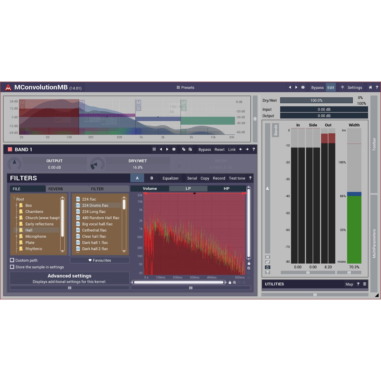Toggle the Custom path checkbox
The height and width of the screenshot is (381, 381).
click(12, 260)
